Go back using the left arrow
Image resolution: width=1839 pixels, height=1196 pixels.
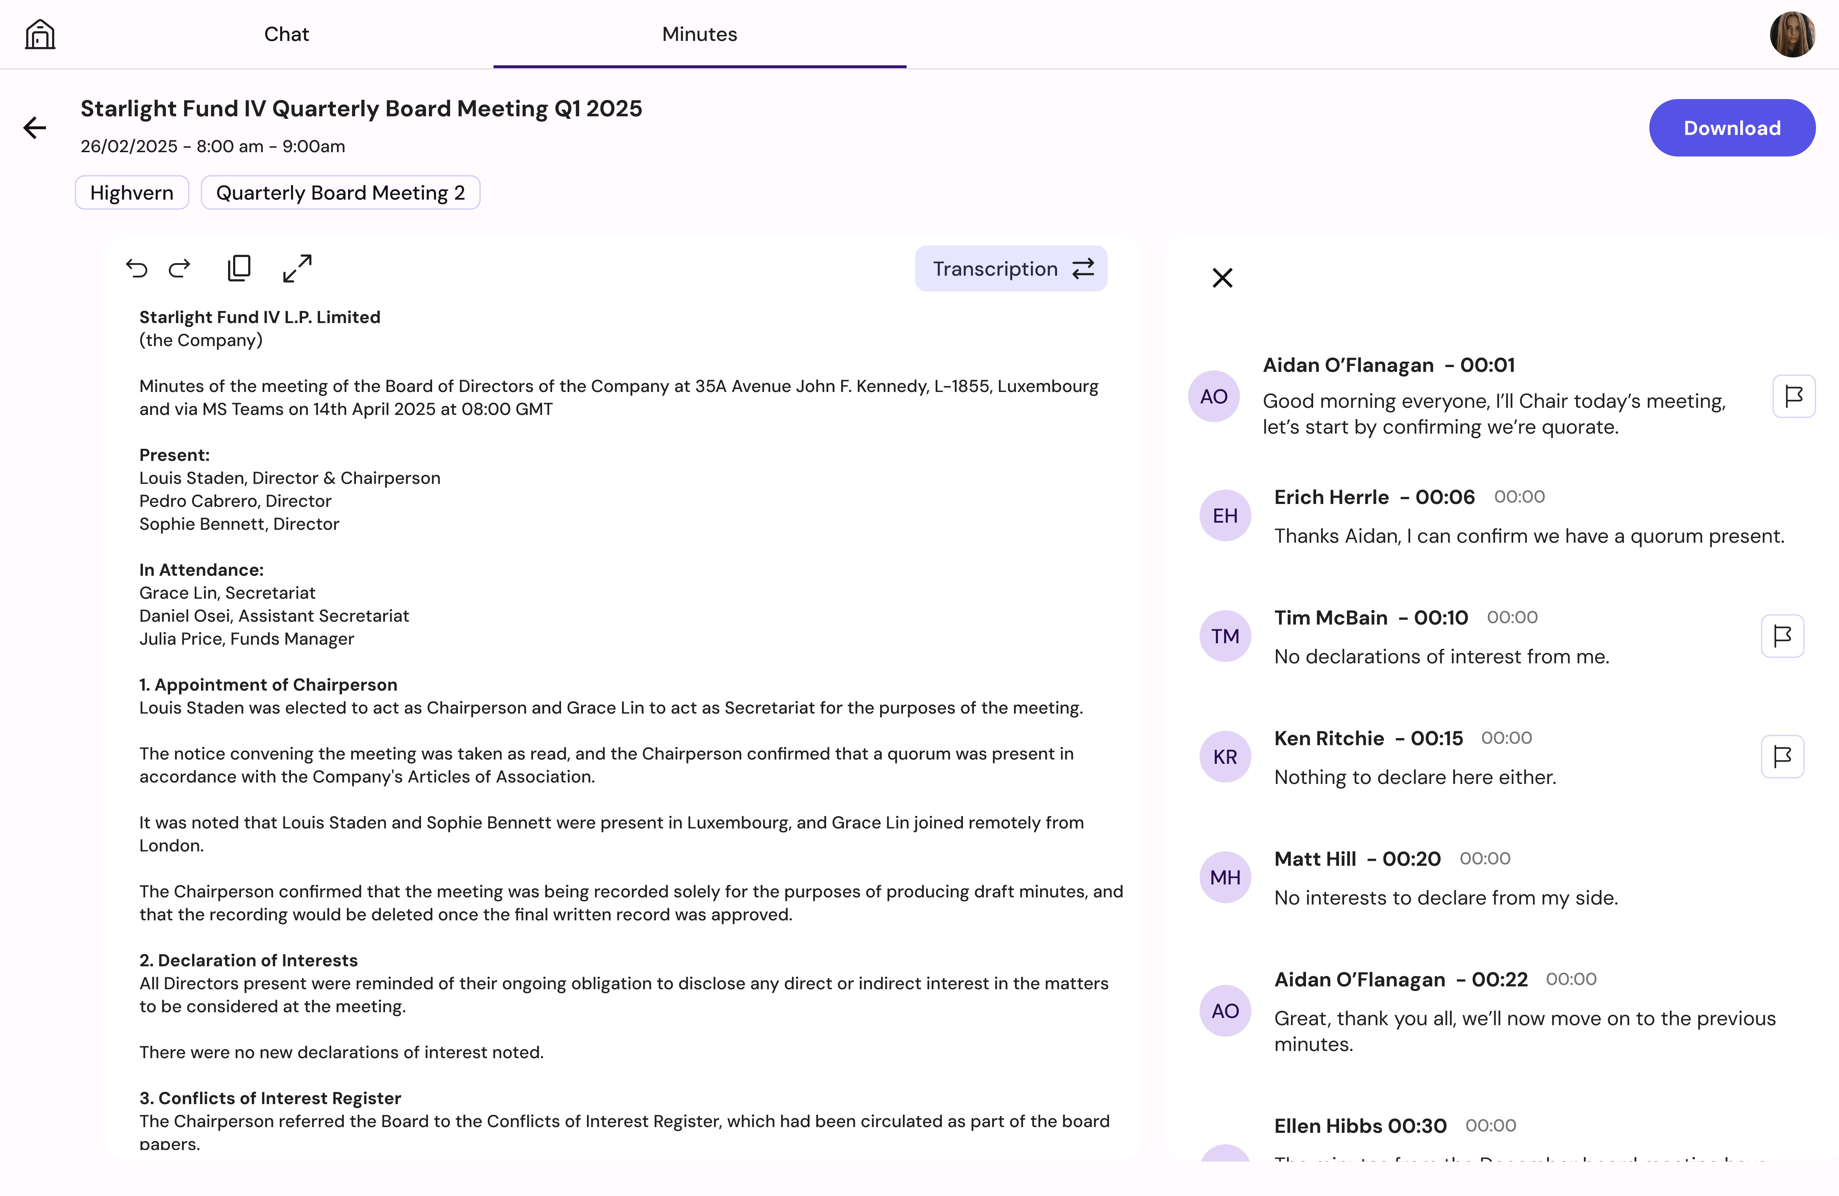point(35,127)
